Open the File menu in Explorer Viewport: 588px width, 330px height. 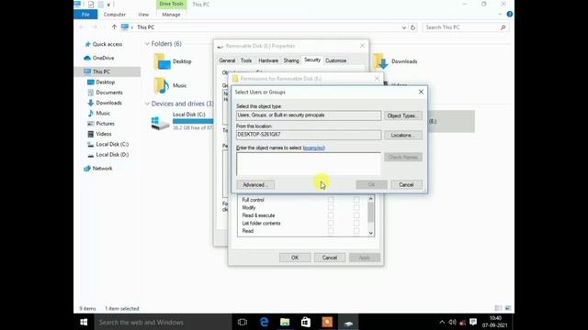[85, 15]
